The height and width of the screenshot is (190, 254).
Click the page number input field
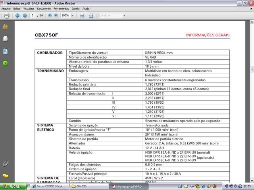point(33,15)
